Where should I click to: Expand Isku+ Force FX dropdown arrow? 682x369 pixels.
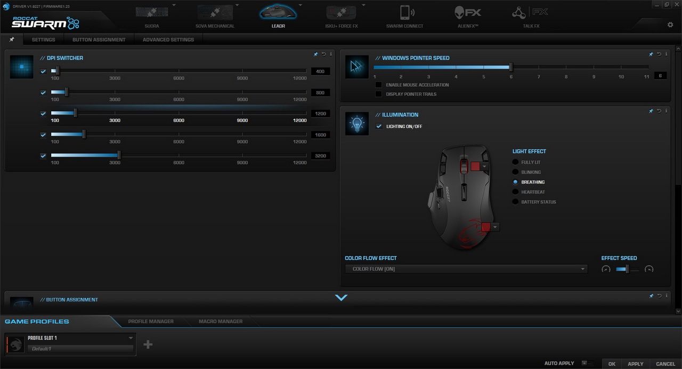click(363, 5)
